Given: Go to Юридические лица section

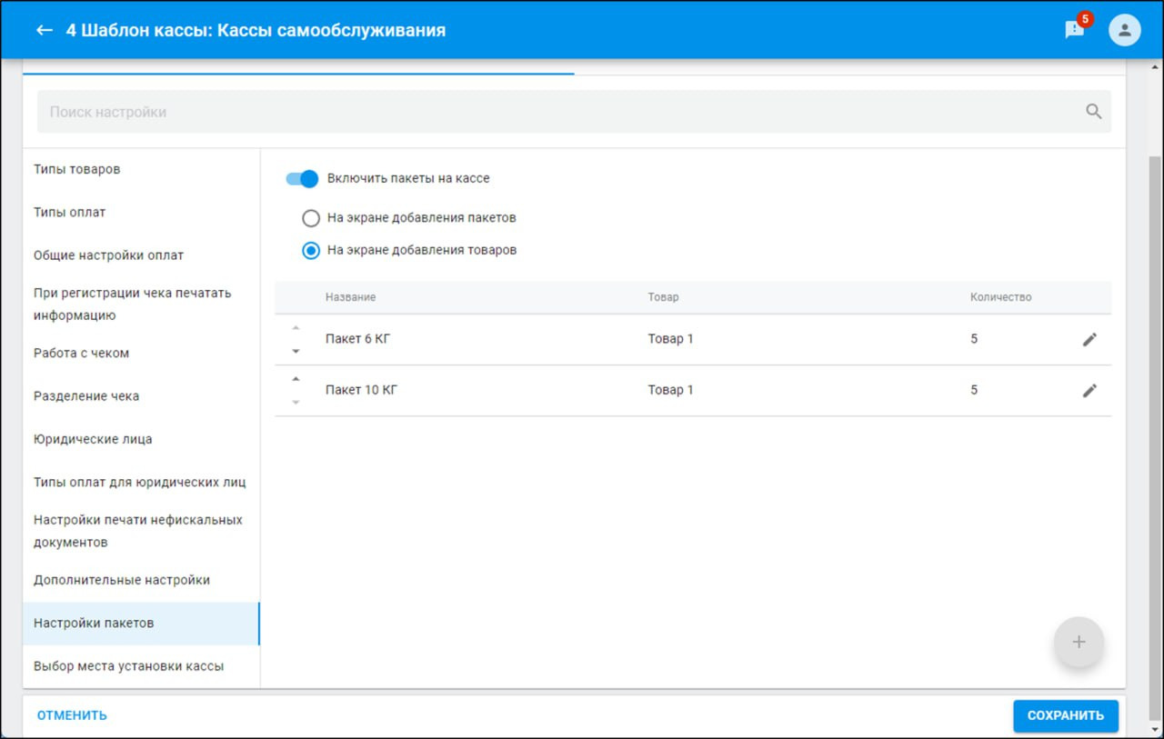Looking at the screenshot, I should (93, 439).
